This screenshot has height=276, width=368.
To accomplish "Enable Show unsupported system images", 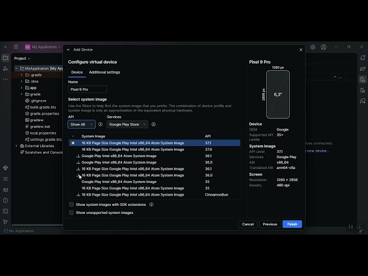I will (x=71, y=213).
